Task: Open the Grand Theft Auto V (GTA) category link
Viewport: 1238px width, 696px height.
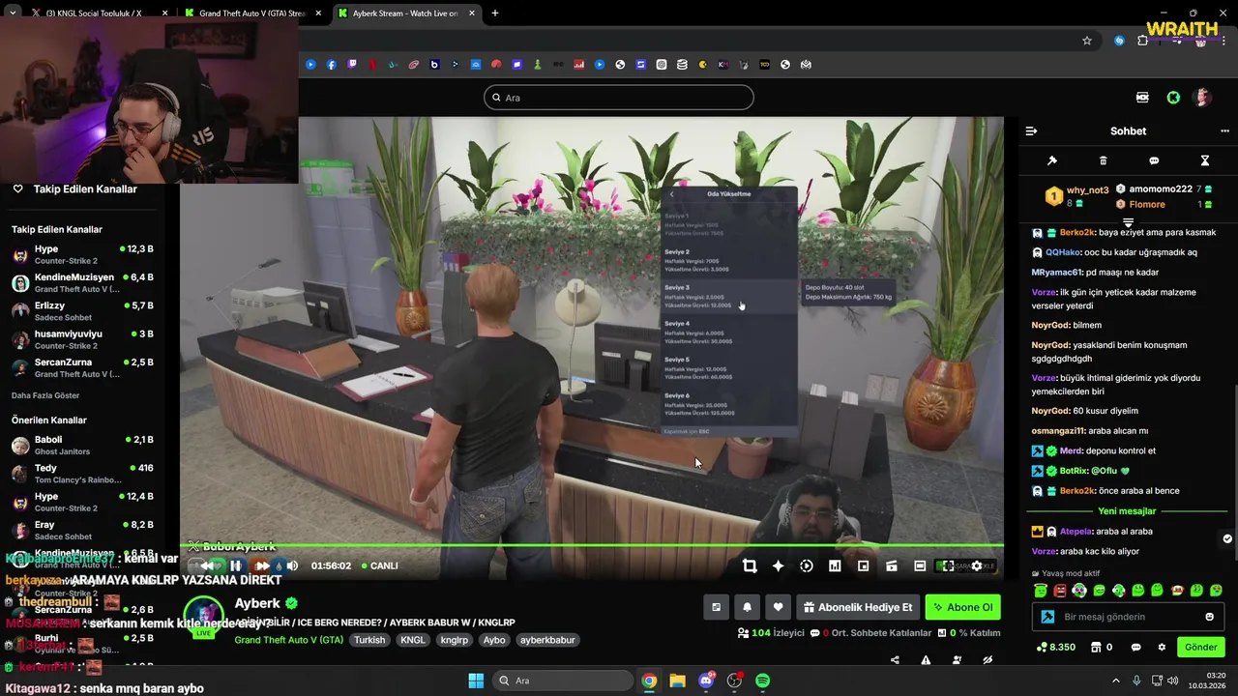Action: coord(288,640)
